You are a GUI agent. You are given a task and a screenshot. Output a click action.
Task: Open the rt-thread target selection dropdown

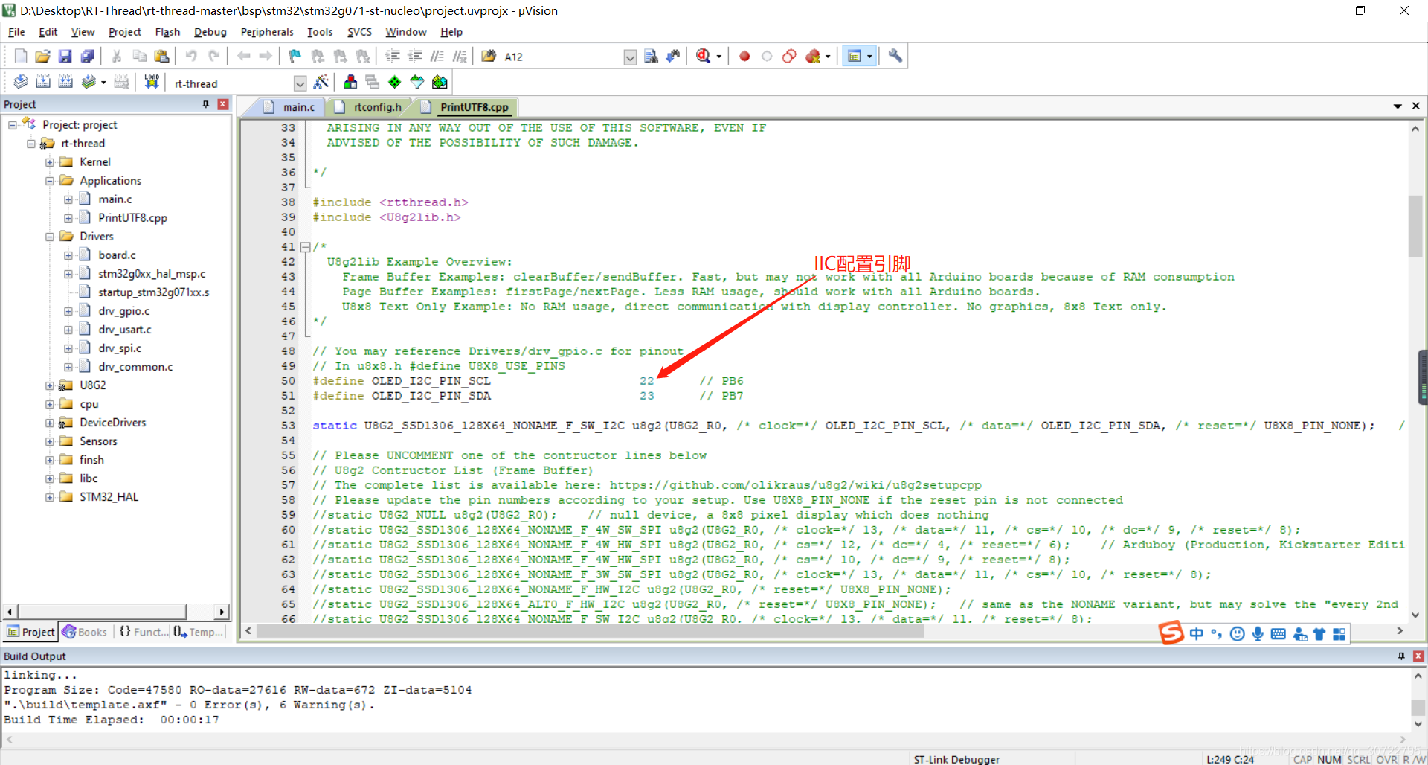point(300,83)
